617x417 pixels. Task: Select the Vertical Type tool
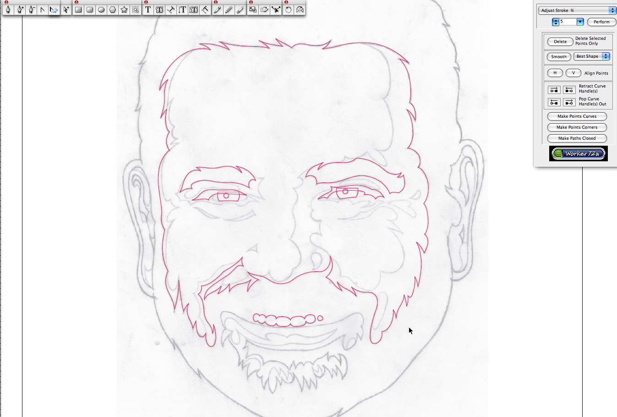pyautogui.click(x=182, y=9)
